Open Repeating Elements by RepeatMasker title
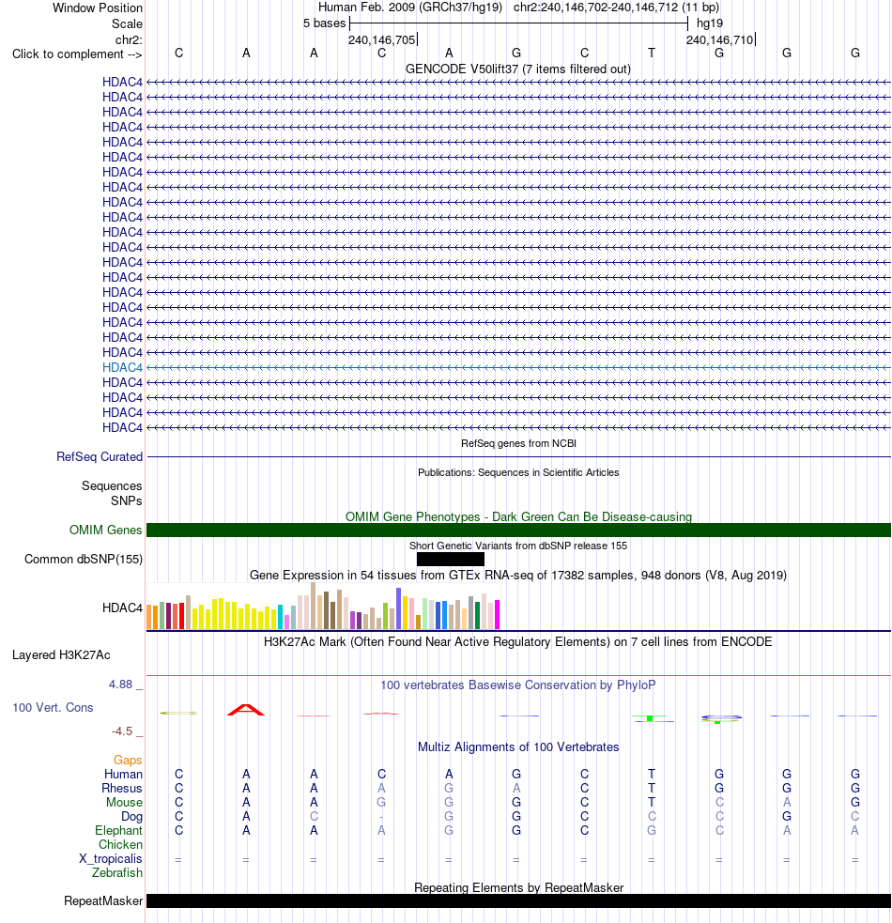892x923 pixels. [x=518, y=887]
